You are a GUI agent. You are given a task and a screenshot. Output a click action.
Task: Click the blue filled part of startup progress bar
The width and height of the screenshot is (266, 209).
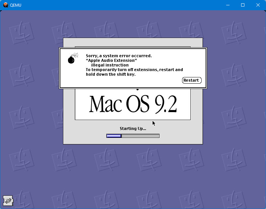[114, 136]
